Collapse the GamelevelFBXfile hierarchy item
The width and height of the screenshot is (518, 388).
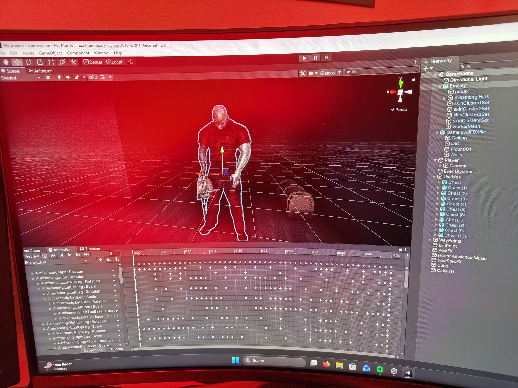[437, 133]
